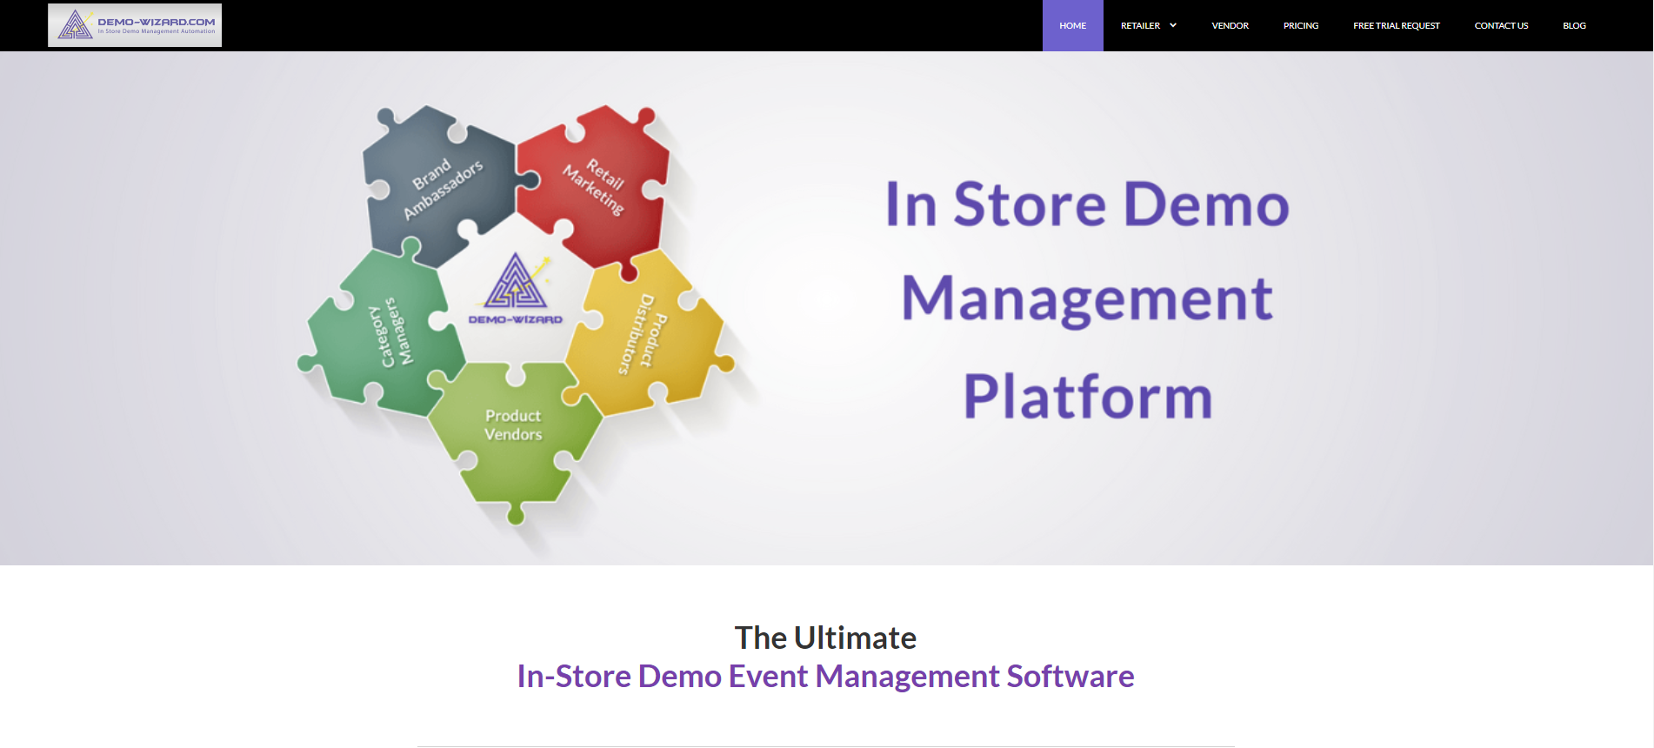Click 'In Store Demo' banner headline
The width and height of the screenshot is (1654, 748).
click(x=1087, y=204)
